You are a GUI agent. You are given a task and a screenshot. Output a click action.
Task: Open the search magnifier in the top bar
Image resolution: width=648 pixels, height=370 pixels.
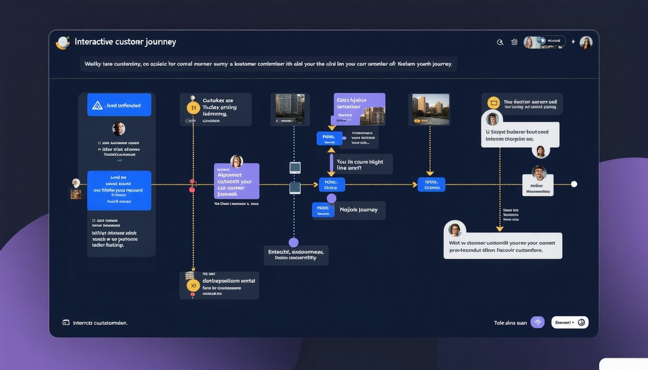[x=500, y=42]
